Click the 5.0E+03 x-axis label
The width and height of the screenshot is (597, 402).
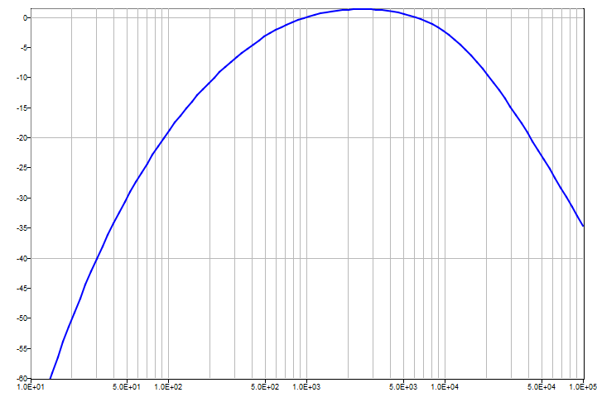tap(403, 386)
